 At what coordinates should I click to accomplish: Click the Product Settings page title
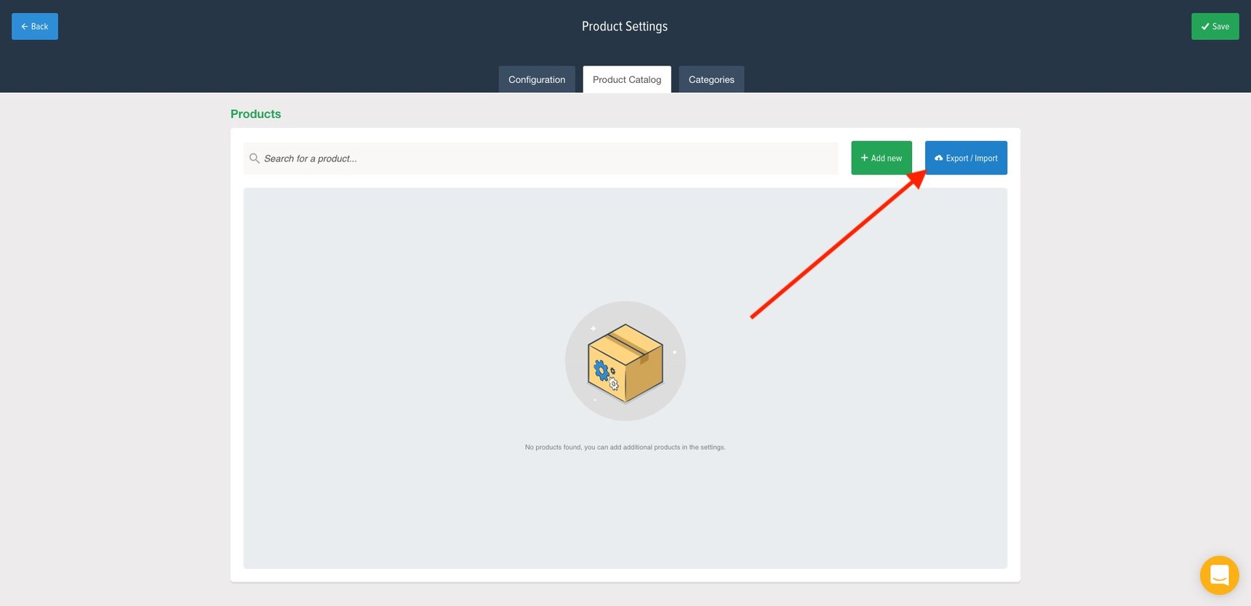pyautogui.click(x=624, y=26)
